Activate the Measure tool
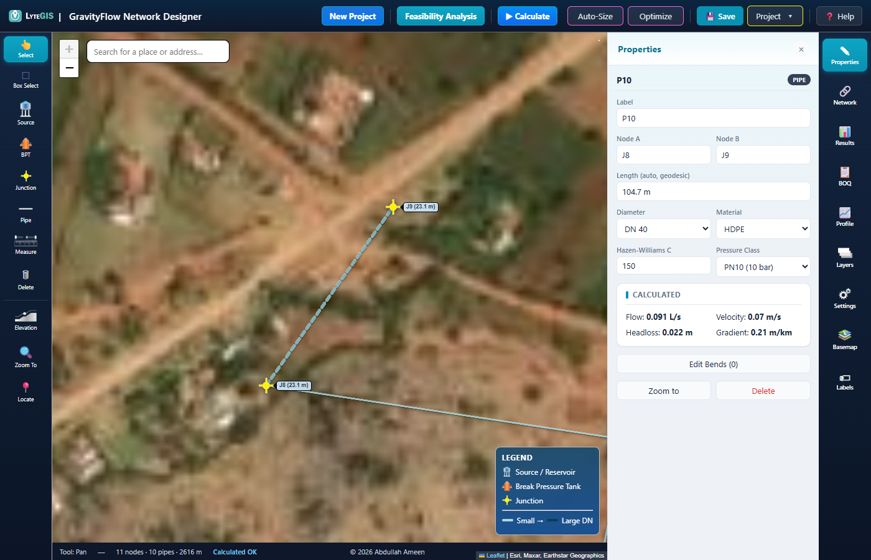Screen dimensions: 871x560 [x=26, y=245]
